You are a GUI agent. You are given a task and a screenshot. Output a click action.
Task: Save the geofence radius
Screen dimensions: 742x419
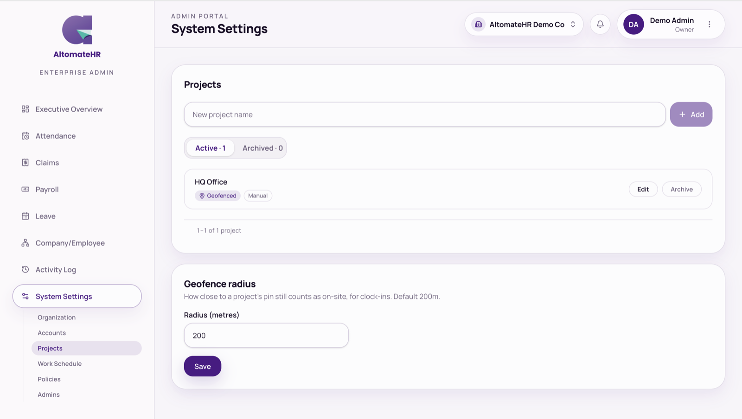(202, 366)
